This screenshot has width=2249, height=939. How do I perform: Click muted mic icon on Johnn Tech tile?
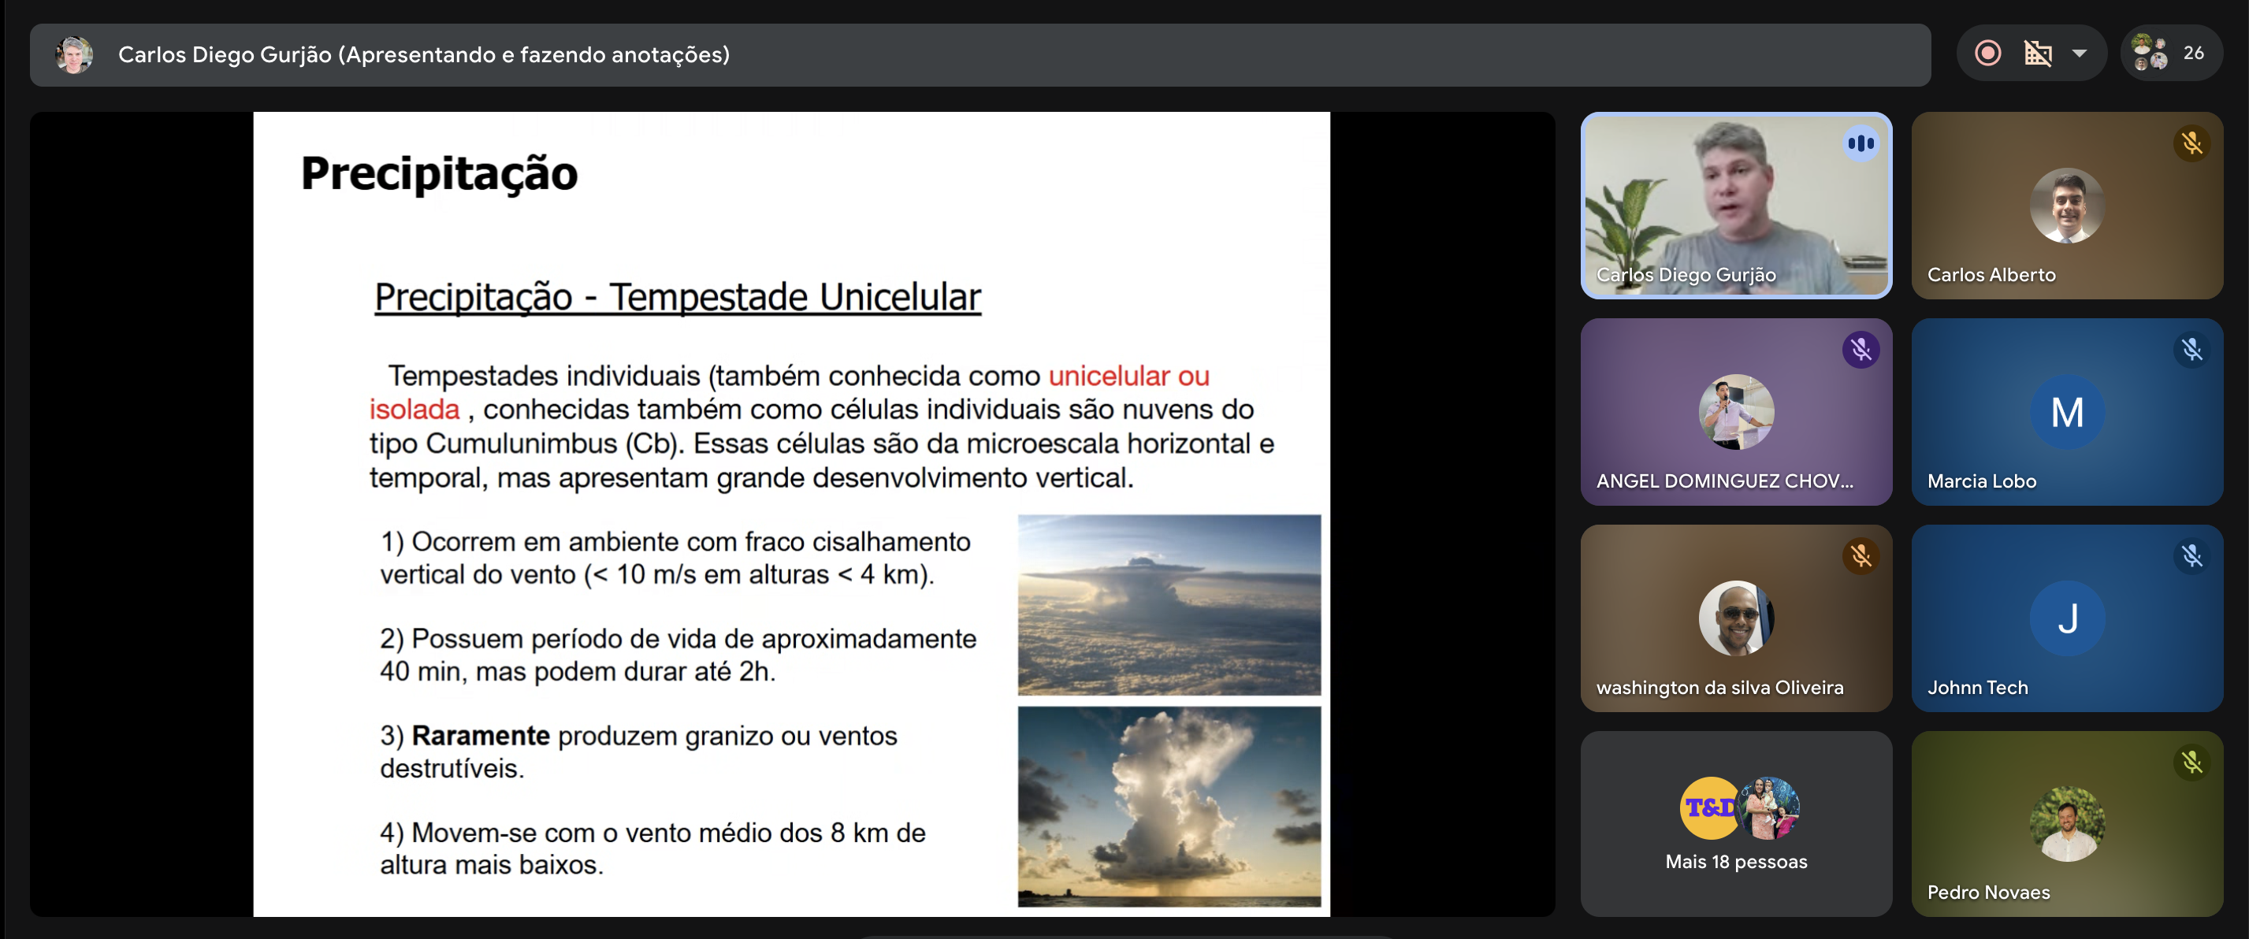(2191, 556)
